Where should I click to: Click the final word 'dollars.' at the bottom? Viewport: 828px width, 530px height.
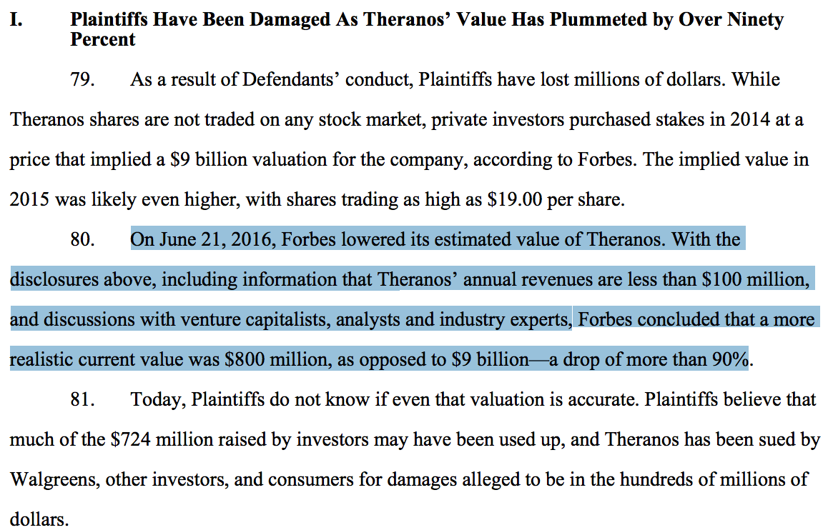pos(39,519)
